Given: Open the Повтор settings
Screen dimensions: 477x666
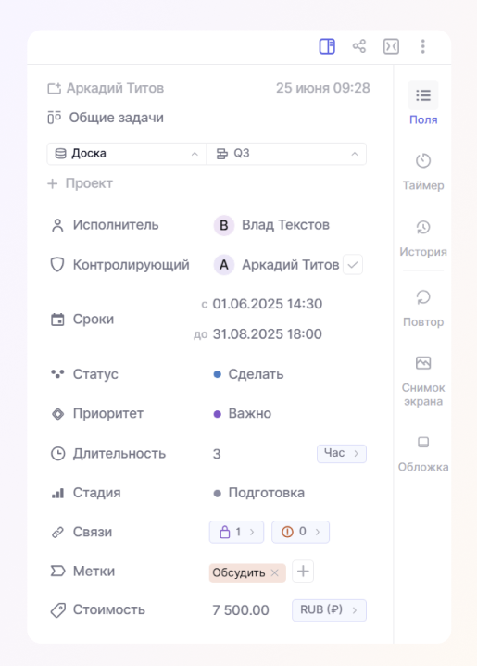Looking at the screenshot, I should (423, 308).
